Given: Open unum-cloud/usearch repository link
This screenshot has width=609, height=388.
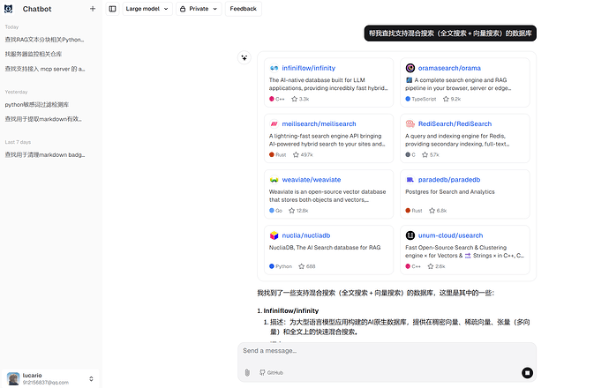Looking at the screenshot, I should (450, 235).
